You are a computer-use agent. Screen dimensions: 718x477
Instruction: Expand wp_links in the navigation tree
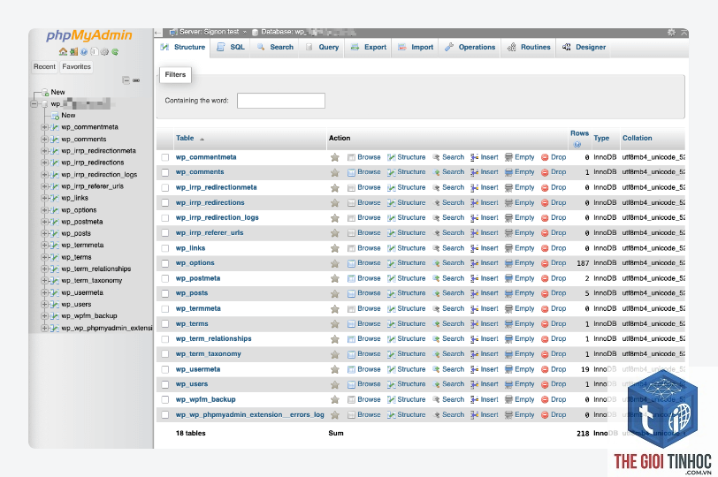coord(44,198)
